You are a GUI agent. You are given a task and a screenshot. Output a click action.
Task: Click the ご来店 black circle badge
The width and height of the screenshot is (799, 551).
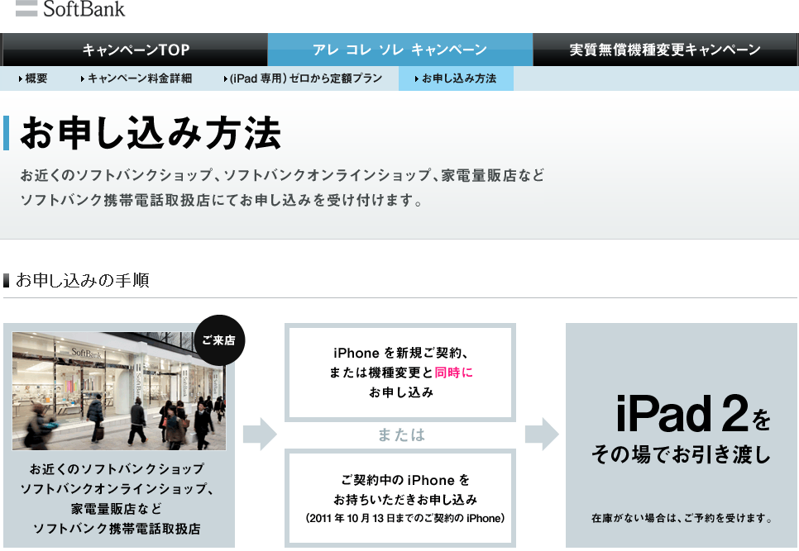220,340
